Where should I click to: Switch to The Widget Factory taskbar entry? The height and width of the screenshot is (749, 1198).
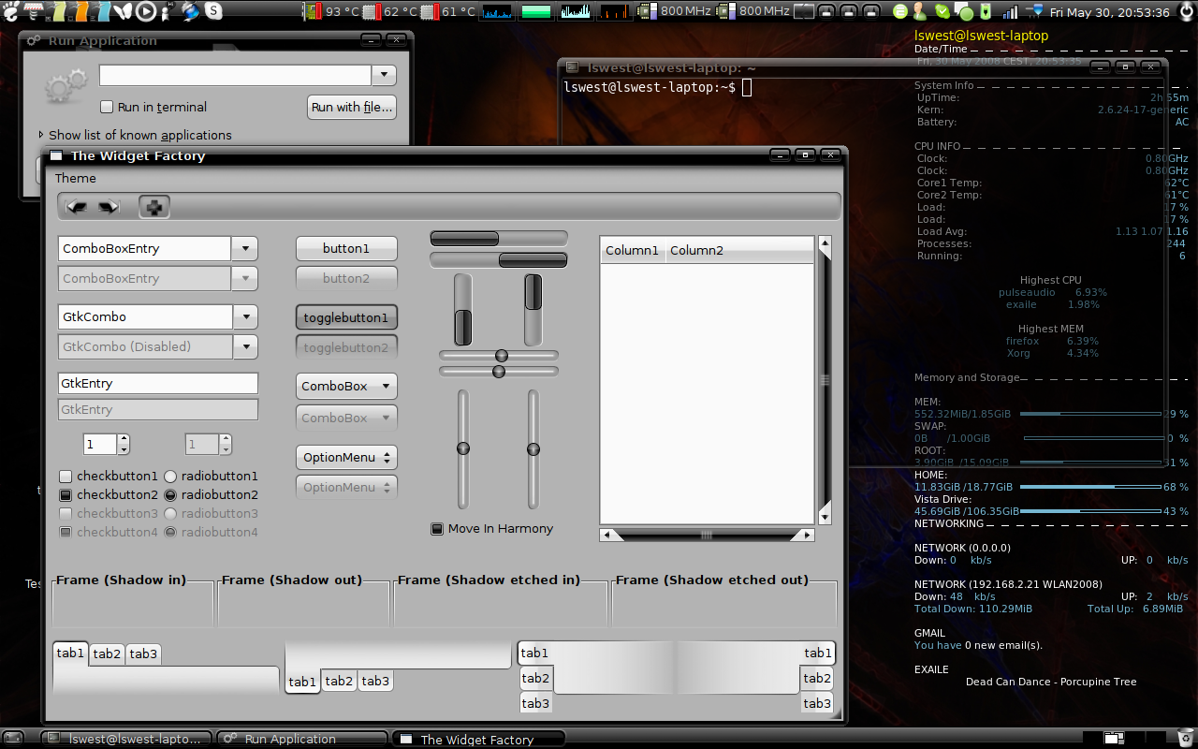pos(477,739)
